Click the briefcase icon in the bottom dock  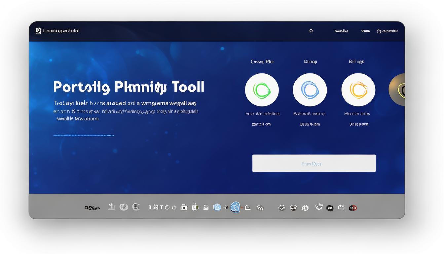(184, 207)
